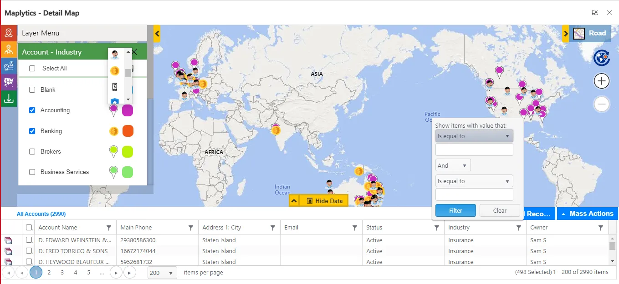Viewport: 619px width, 284px height.
Task: Open the Mass Actions menu
Action: [x=587, y=214]
